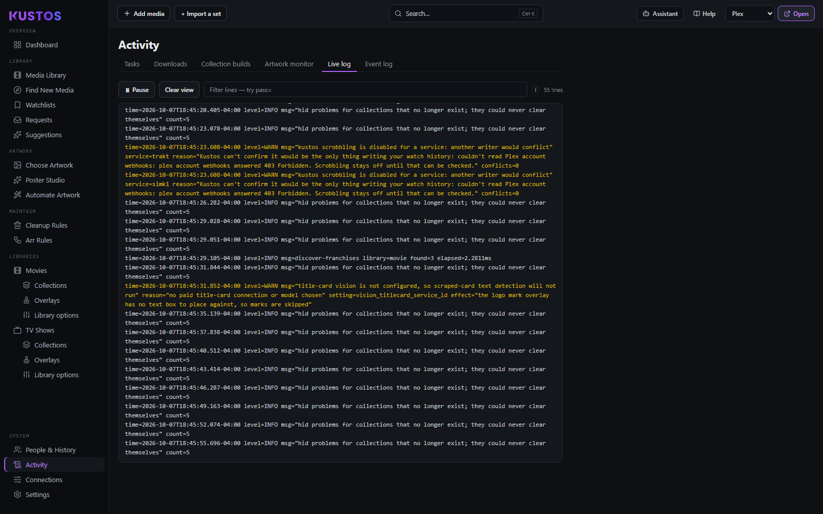This screenshot has width=823, height=514.
Task: Switch to the Tasks tab
Action: [x=132, y=64]
